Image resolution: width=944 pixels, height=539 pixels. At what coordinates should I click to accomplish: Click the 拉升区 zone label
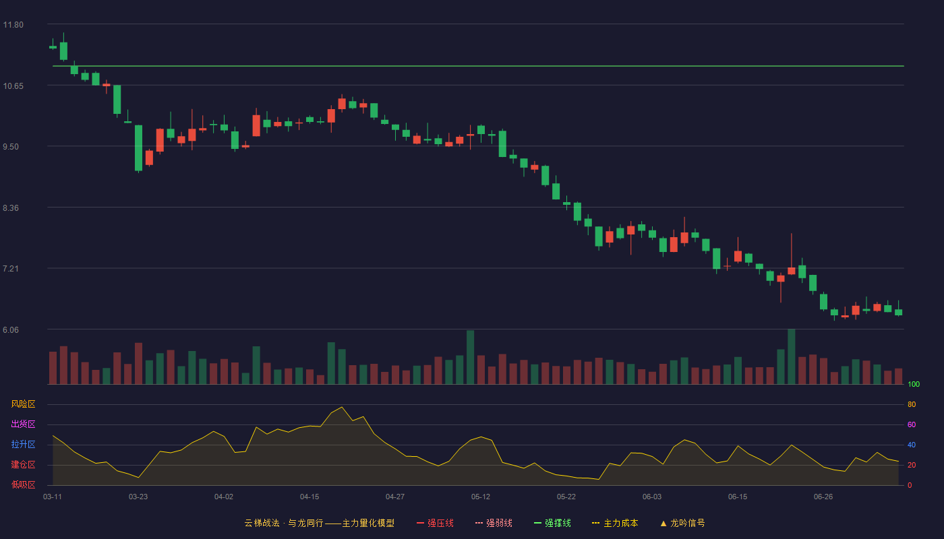23,445
